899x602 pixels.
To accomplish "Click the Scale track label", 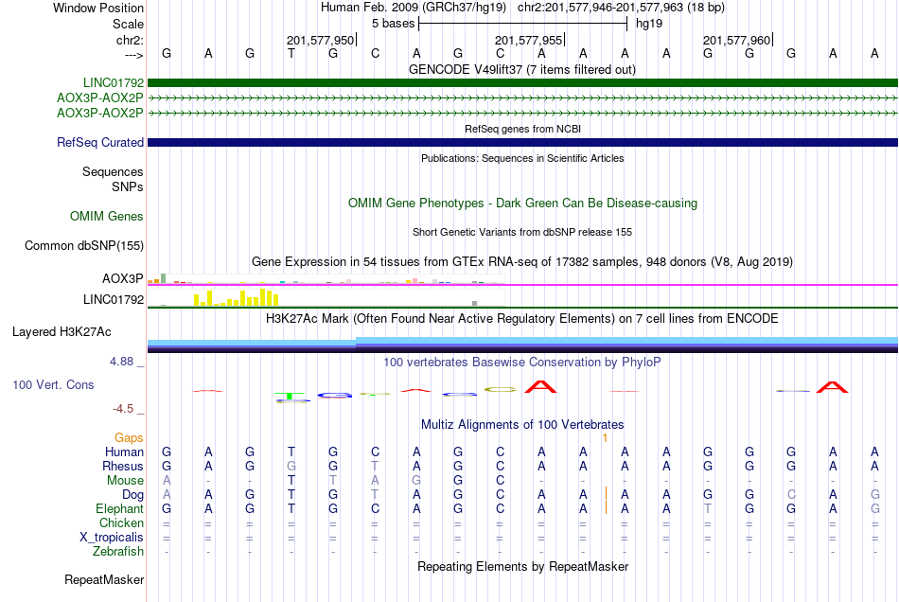I will coord(128,24).
